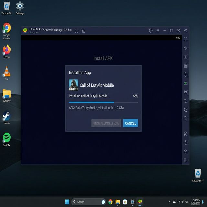
Task: Open the multi-instance manager in the title bar
Action: coord(83,31)
